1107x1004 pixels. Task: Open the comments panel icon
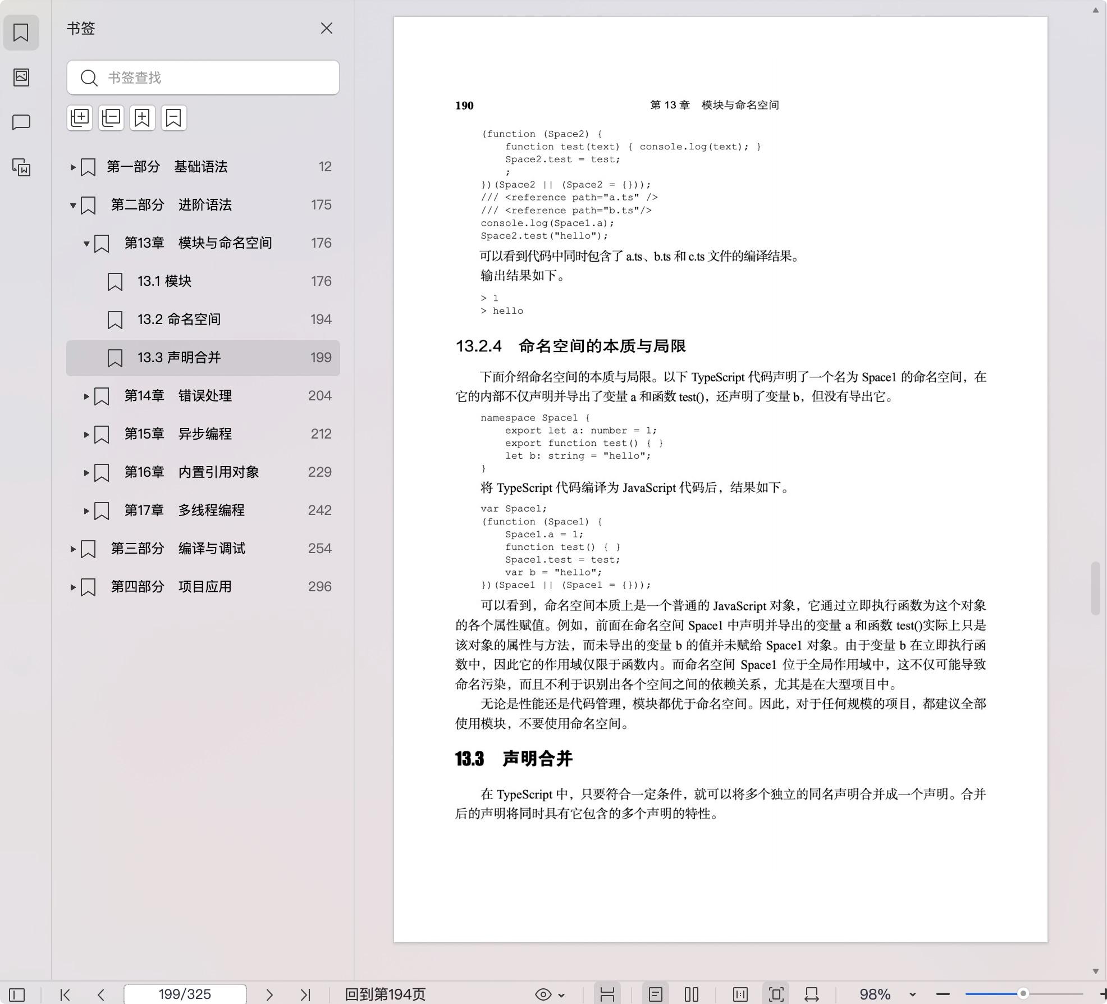coord(21,122)
